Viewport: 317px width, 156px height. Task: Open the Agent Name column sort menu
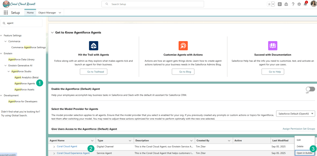pyautogui.click(x=92, y=141)
